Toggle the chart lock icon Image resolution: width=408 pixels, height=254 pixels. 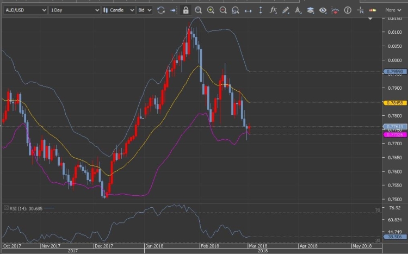coord(186,10)
